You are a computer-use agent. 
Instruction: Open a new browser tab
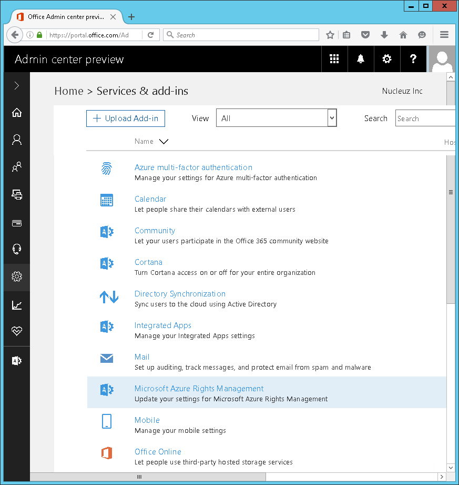131,17
